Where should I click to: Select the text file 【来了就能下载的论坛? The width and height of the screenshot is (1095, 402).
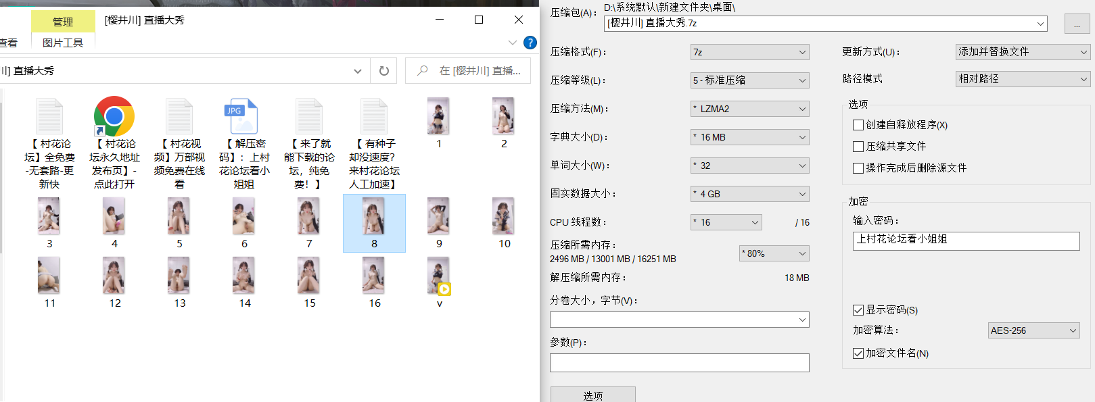(309, 144)
